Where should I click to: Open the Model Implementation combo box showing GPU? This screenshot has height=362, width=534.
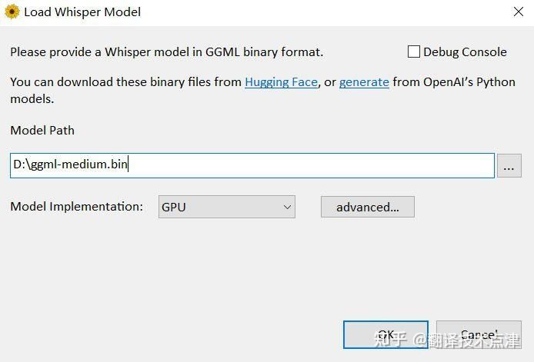click(x=226, y=207)
